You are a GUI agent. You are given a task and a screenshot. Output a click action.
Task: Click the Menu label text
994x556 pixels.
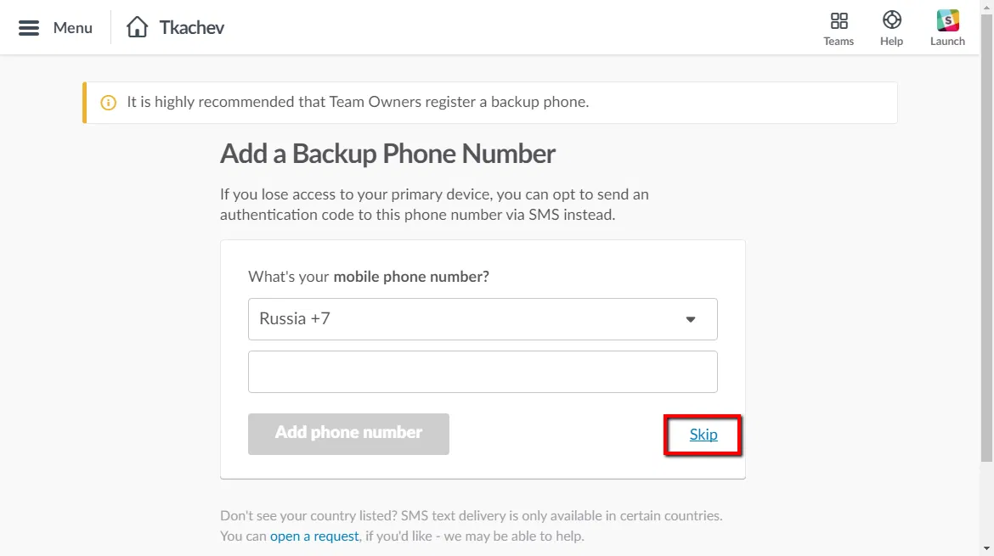(x=72, y=28)
